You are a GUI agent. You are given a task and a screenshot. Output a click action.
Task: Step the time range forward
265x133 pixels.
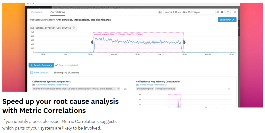(x=222, y=12)
